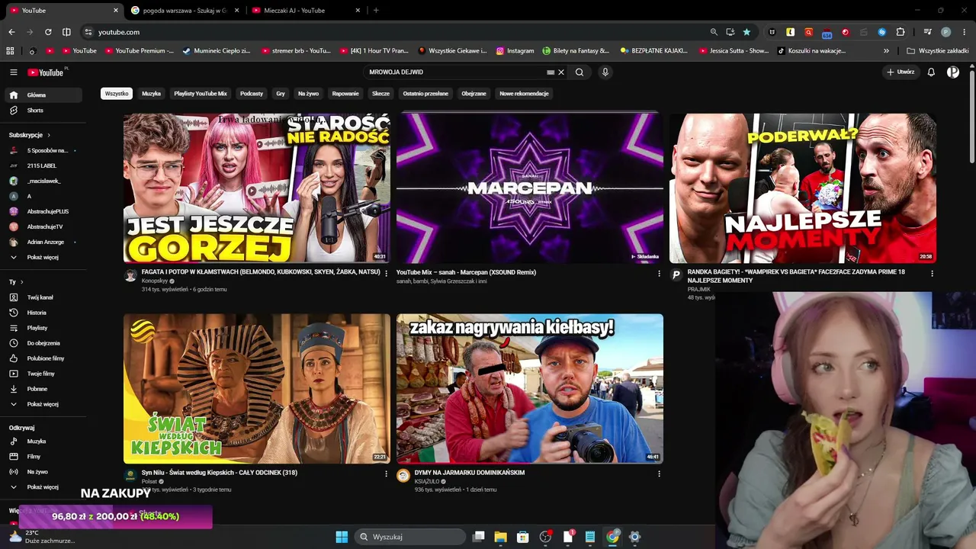Expand Pokaż więcej under Subskrypcje
The height and width of the screenshot is (549, 976).
(x=45, y=258)
